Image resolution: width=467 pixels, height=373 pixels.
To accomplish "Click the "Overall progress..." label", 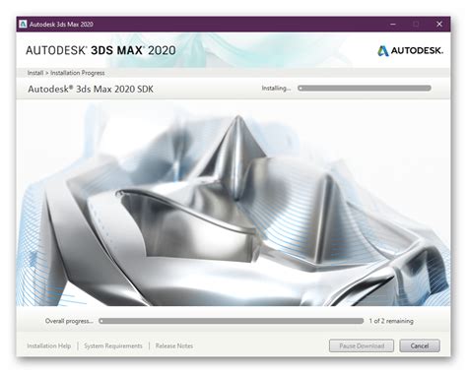I will click(69, 321).
